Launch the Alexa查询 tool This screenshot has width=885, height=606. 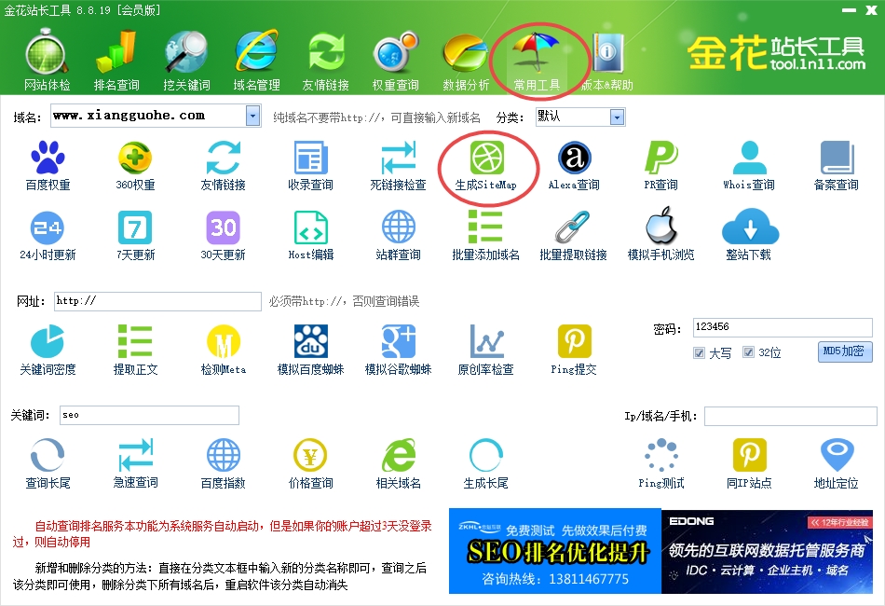[x=573, y=159]
